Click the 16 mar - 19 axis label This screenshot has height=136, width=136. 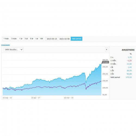click(x=69, y=98)
